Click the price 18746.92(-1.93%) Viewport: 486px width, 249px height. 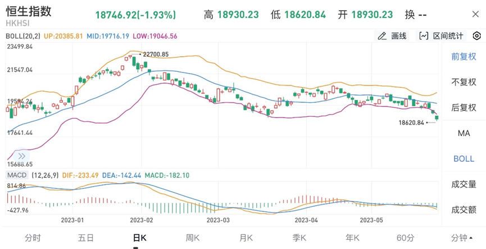point(135,15)
